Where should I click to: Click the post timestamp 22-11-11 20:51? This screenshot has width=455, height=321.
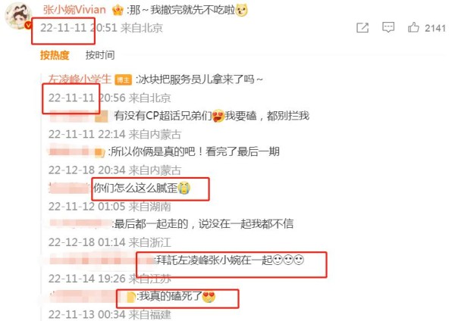click(79, 28)
